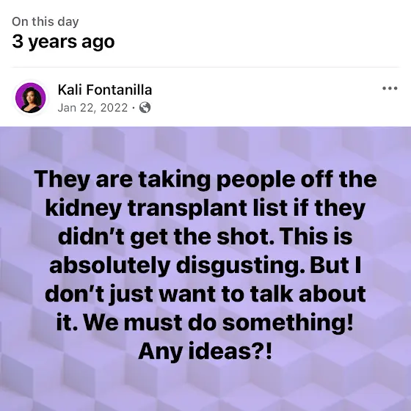Viewport: 411px width, 411px height.
Task: Click the line 'don't just want to talk about'
Action: (x=205, y=294)
